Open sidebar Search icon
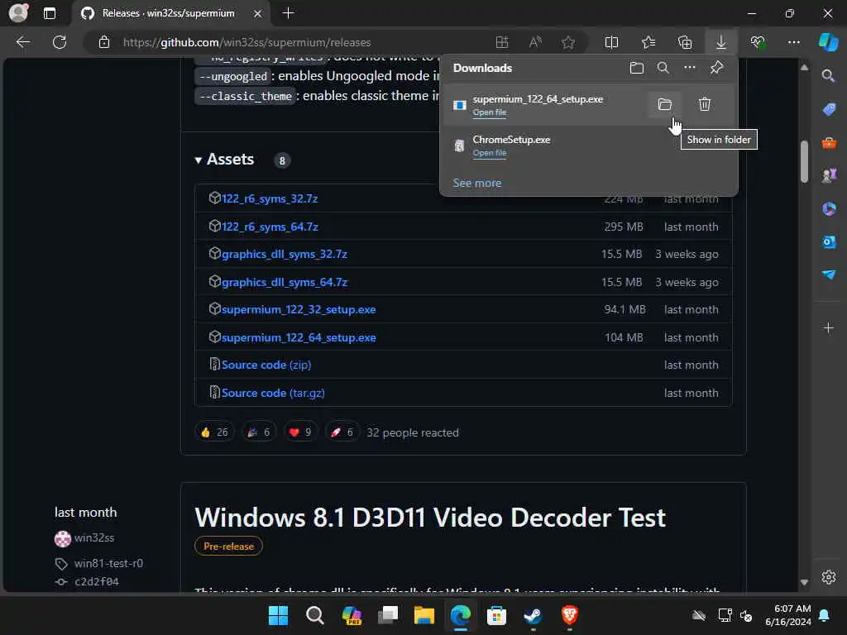847x635 pixels. [x=828, y=75]
